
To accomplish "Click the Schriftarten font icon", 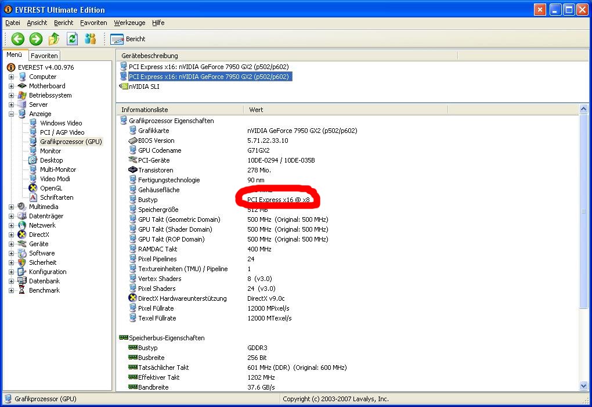I will [x=33, y=197].
